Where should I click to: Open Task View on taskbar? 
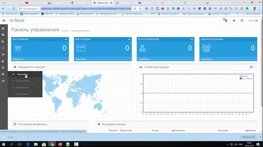pos(19,144)
